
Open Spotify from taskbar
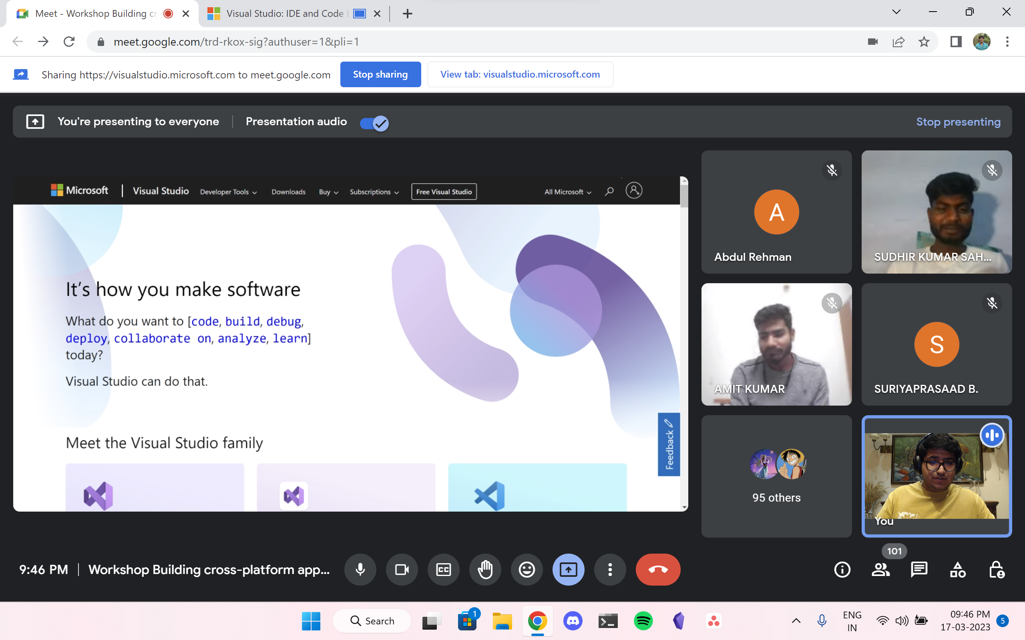(643, 621)
